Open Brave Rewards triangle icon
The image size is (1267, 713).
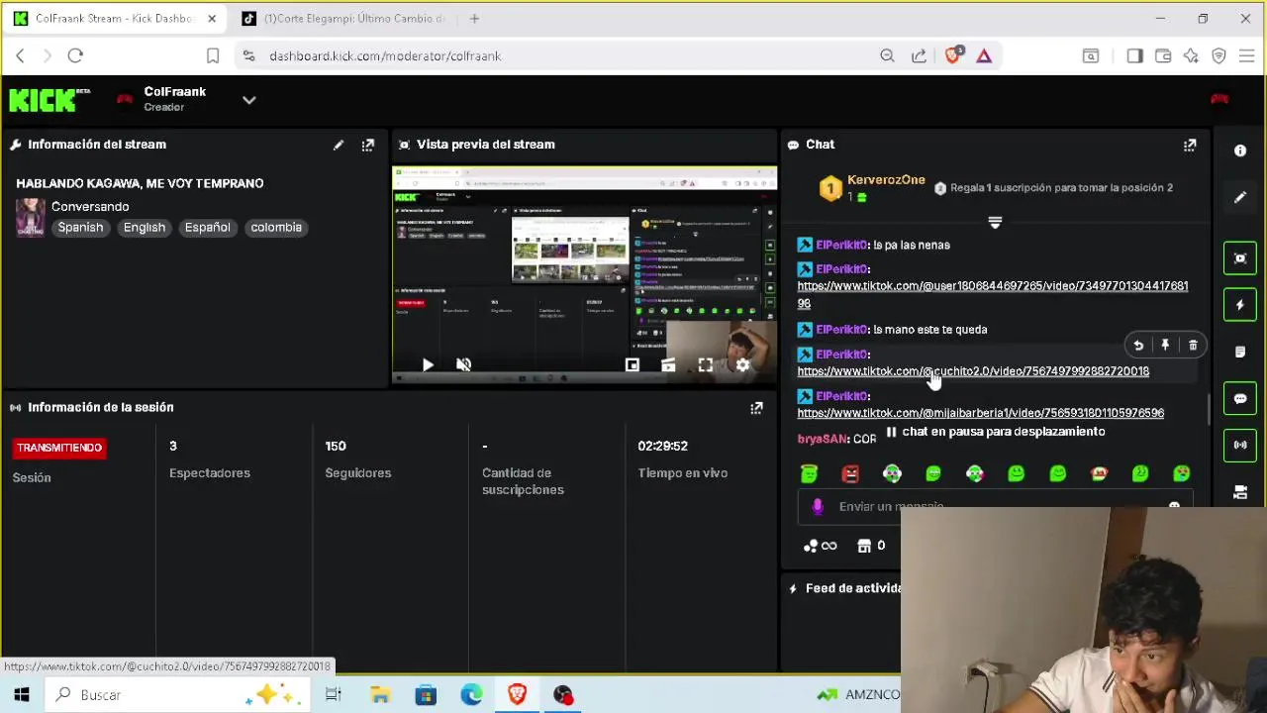984,56
